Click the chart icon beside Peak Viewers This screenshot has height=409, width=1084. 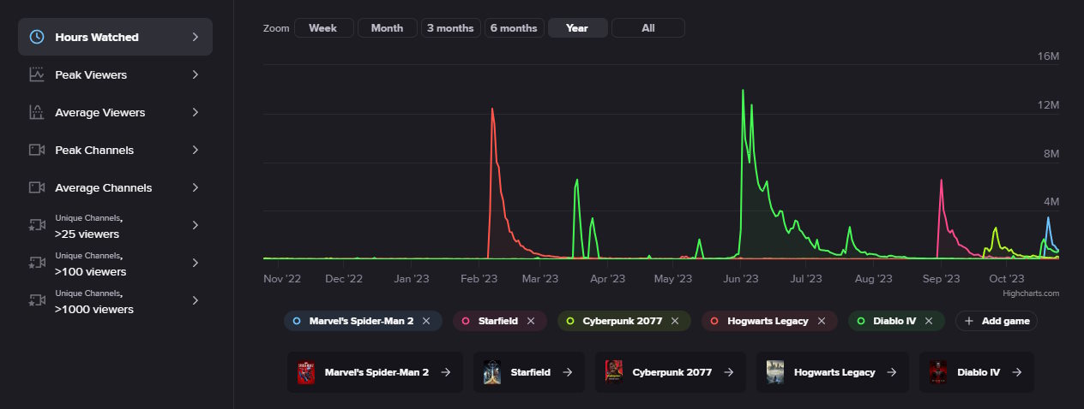coord(37,74)
